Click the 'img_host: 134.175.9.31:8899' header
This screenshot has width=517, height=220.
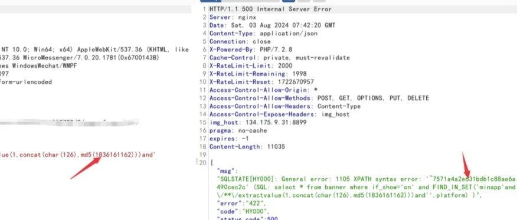coord(258,123)
